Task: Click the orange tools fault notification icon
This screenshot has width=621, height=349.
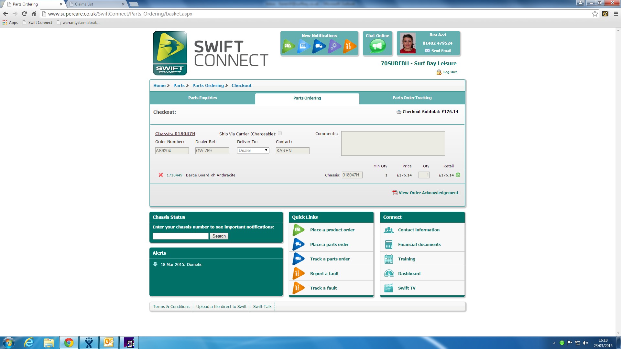Action: tap(349, 46)
